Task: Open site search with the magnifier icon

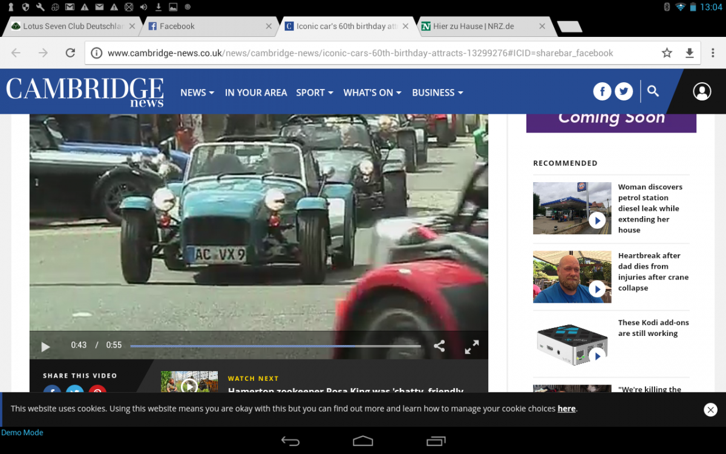Action: [x=653, y=91]
